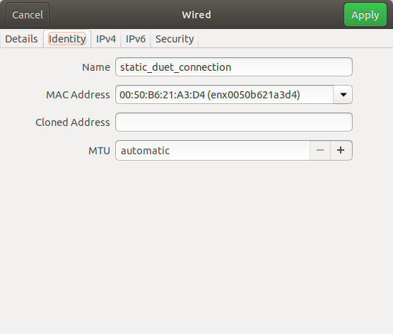Viewport: 393px width, 334px height.
Task: Click the MAC Address label text
Action: [x=78, y=95]
